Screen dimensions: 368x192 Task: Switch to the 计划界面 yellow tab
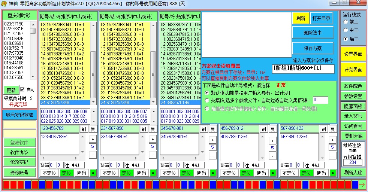353,70
